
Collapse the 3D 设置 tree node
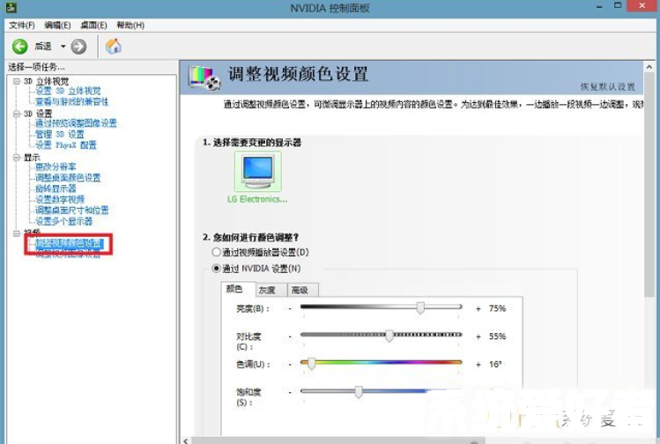[17, 114]
